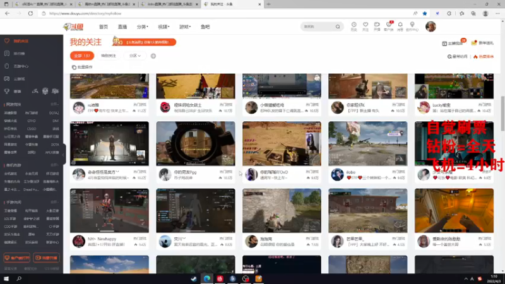This screenshot has height=284, width=505.
Task: Sort by 热度排序 popularity
Action: click(x=484, y=57)
